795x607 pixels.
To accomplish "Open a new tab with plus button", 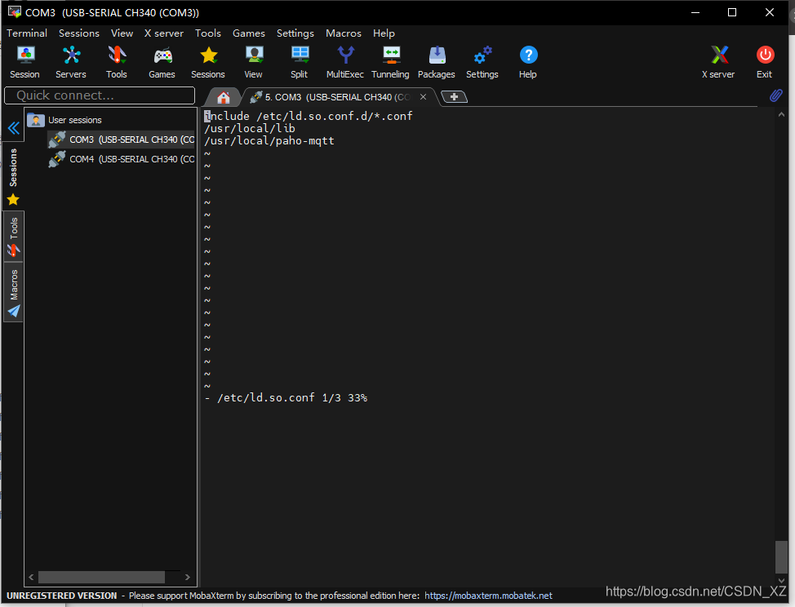I will (455, 97).
